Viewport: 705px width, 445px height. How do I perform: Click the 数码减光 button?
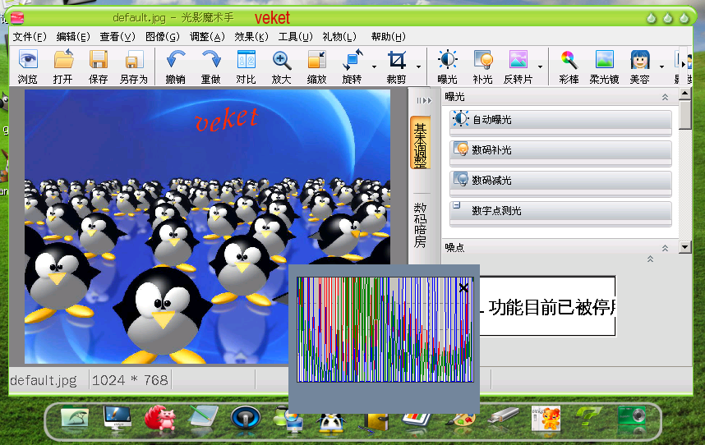tap(560, 183)
